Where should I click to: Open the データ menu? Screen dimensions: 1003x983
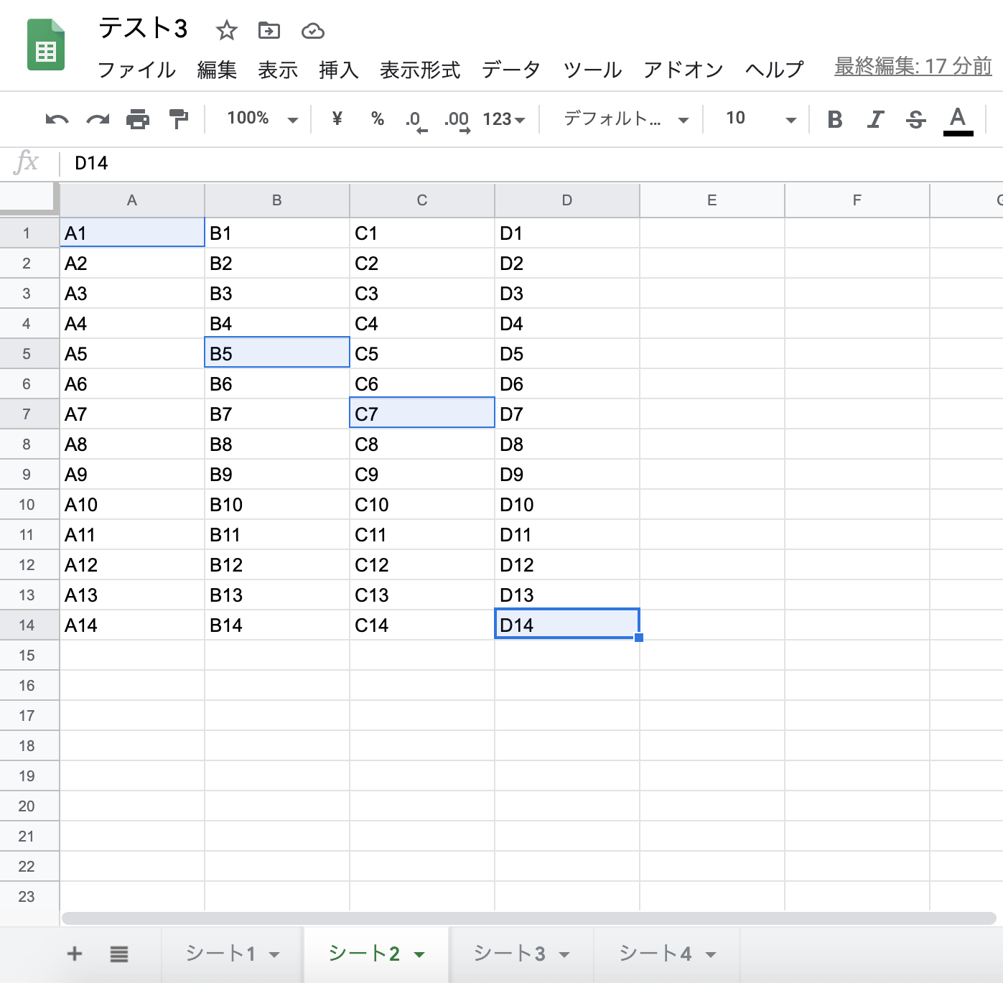(510, 70)
